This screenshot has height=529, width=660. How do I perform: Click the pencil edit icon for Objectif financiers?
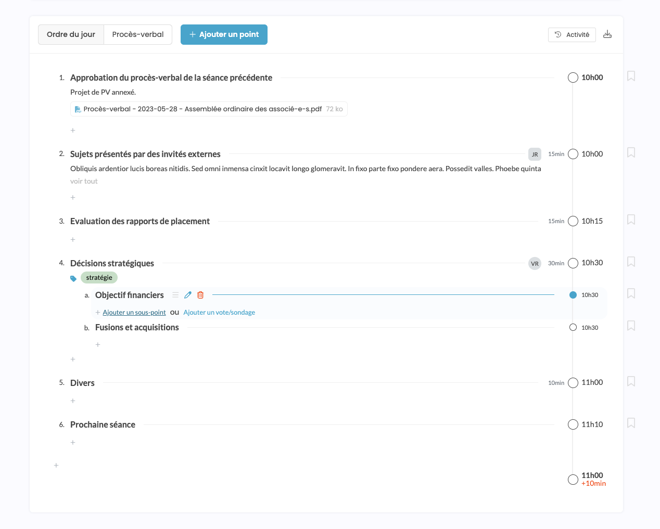click(188, 295)
